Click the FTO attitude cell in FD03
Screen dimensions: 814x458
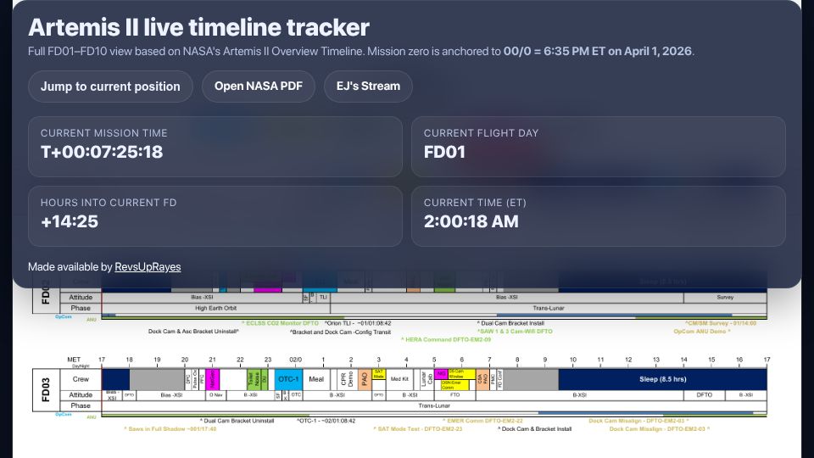point(454,395)
